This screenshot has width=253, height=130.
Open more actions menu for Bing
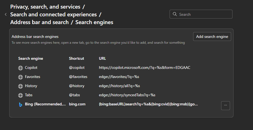point(225,105)
